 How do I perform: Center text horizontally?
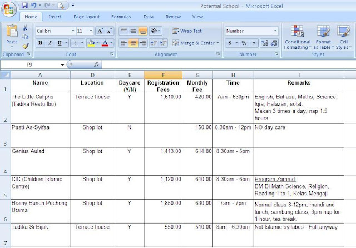coord(133,43)
